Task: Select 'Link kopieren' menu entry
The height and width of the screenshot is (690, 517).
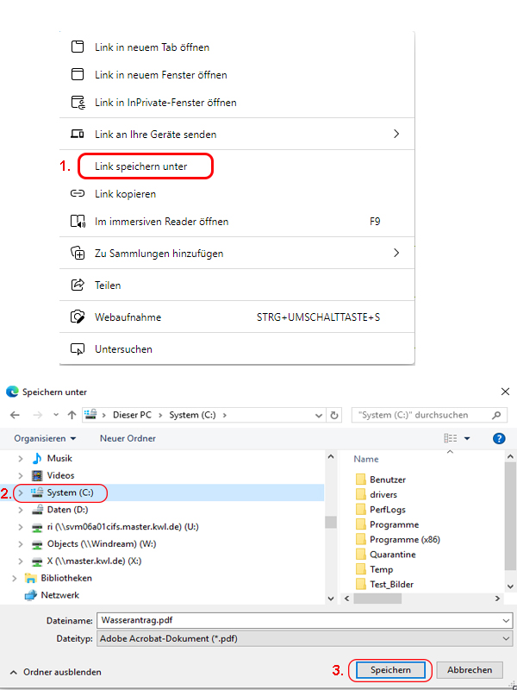Action: click(236, 194)
